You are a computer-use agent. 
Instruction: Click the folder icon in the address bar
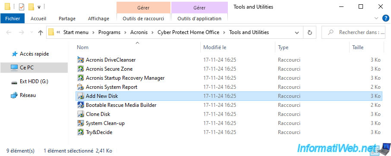pyautogui.click(x=51, y=32)
